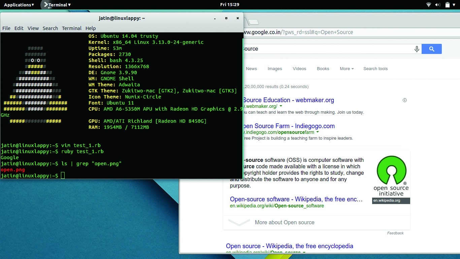Click the volume speaker icon
Viewport: 460px width, 259px height.
[x=438, y=5]
